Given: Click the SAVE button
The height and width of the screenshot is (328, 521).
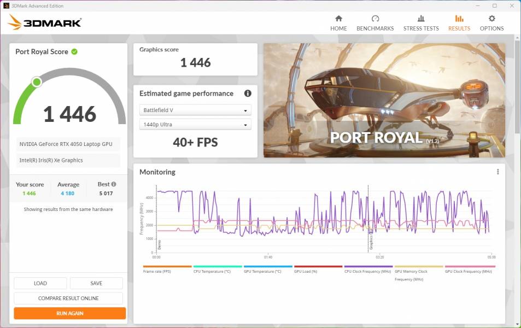Looking at the screenshot, I should click(x=96, y=283).
